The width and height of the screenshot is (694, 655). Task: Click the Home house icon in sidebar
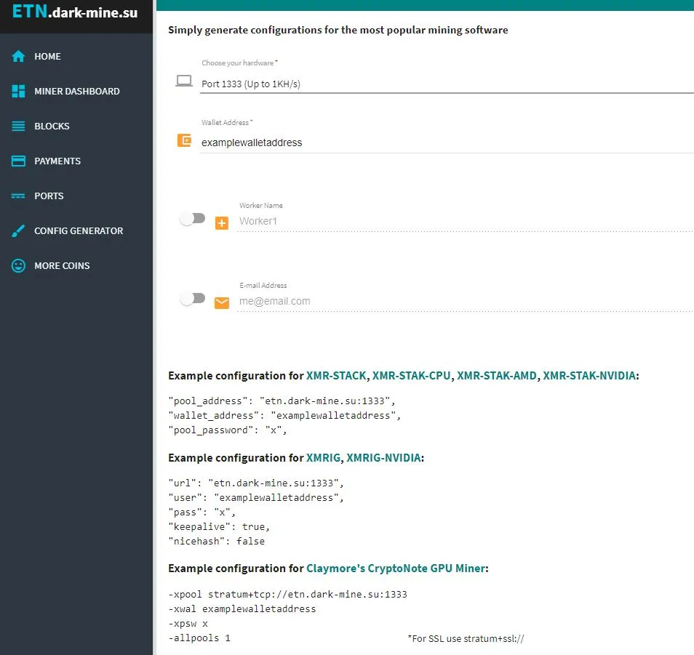pyautogui.click(x=18, y=56)
